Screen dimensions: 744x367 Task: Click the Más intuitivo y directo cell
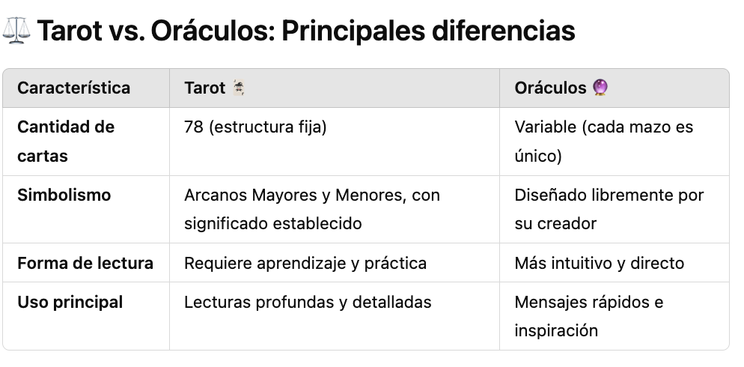600,263
